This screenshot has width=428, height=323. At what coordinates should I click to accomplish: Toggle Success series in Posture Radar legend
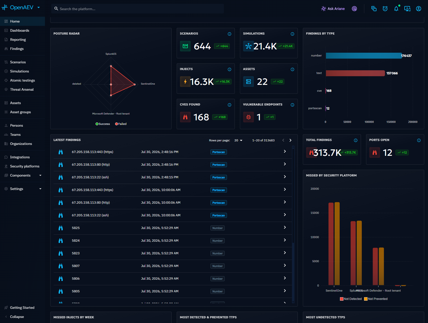point(103,124)
